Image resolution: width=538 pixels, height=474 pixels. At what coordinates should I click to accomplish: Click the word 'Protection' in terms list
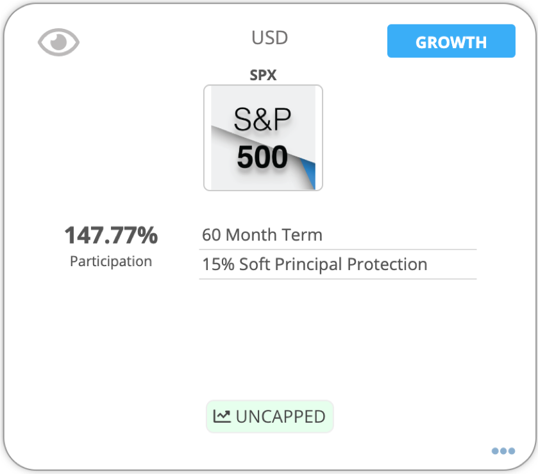(387, 264)
